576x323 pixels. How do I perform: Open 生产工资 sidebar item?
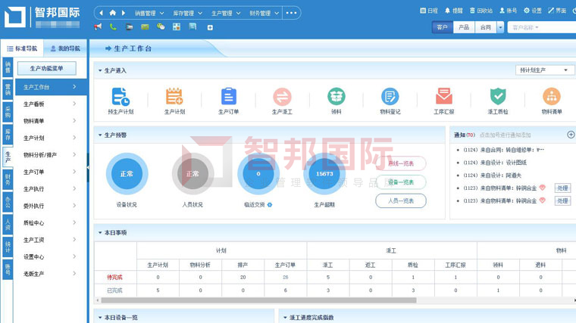[51, 240]
